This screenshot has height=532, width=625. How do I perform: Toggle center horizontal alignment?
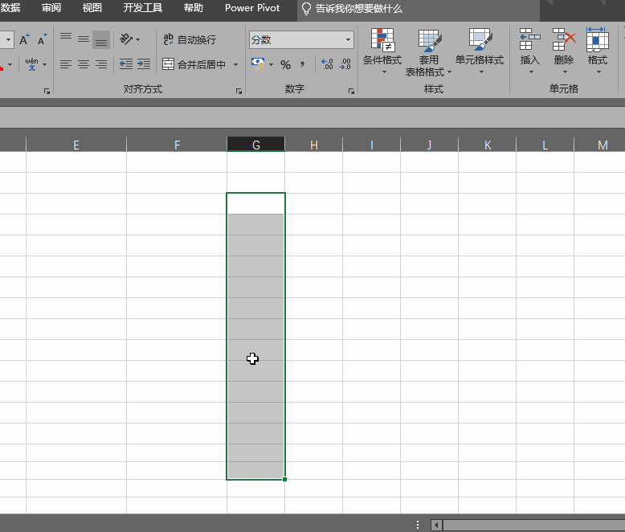[84, 64]
